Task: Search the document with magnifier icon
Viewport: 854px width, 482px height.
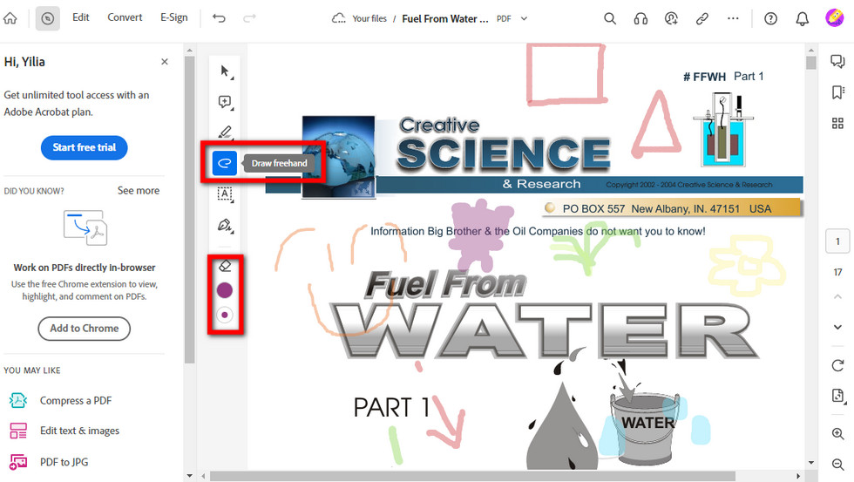Action: coord(610,18)
